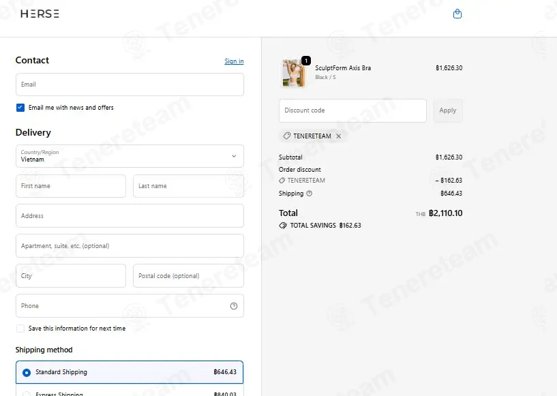This screenshot has height=396, width=557.
Task: Select the Standard Shipping radio option
Action: pyautogui.click(x=27, y=373)
